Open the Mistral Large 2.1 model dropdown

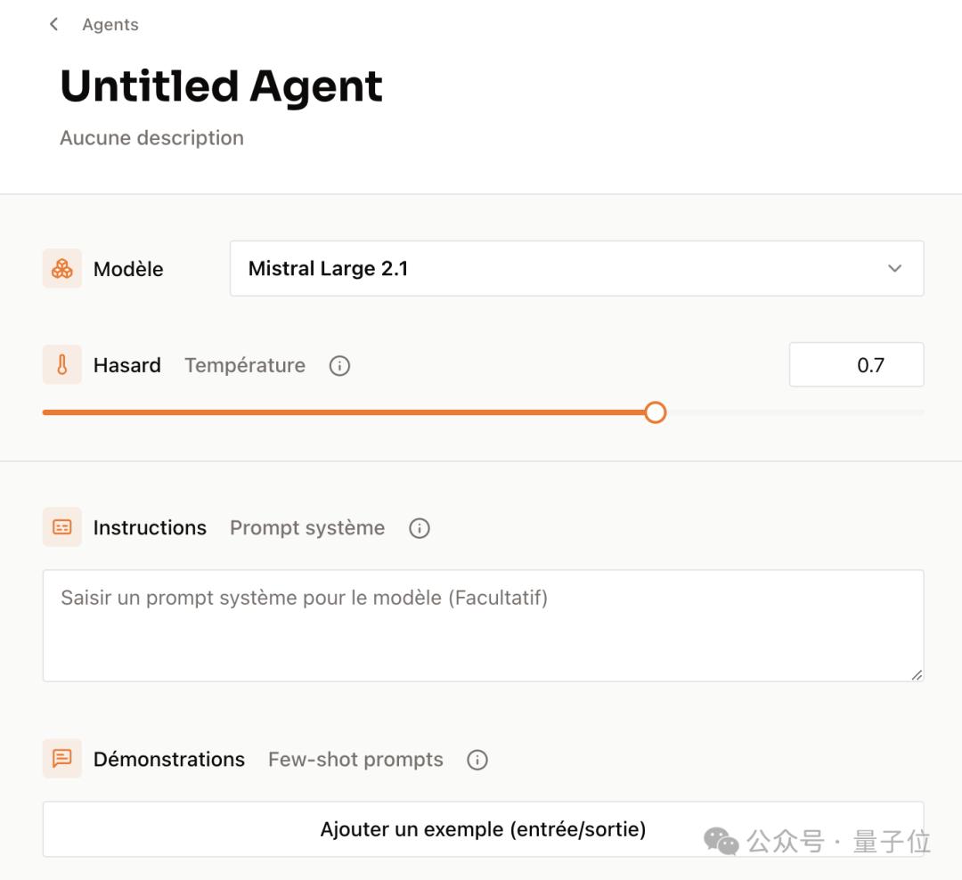click(x=576, y=268)
